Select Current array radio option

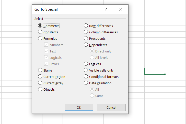[x=40, y=83]
